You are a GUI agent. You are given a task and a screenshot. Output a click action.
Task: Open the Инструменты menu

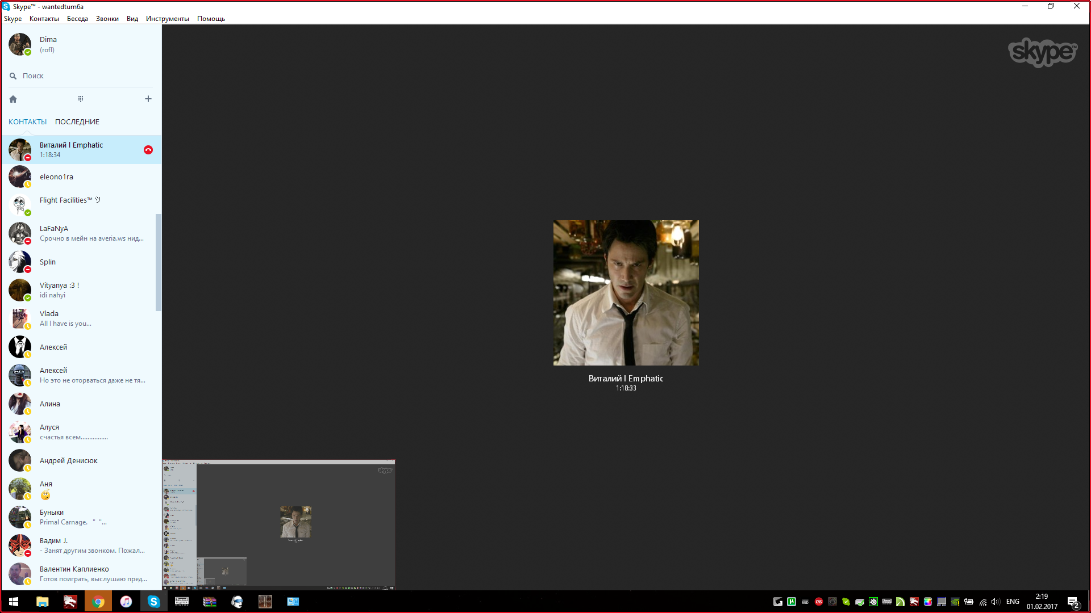[x=167, y=19]
